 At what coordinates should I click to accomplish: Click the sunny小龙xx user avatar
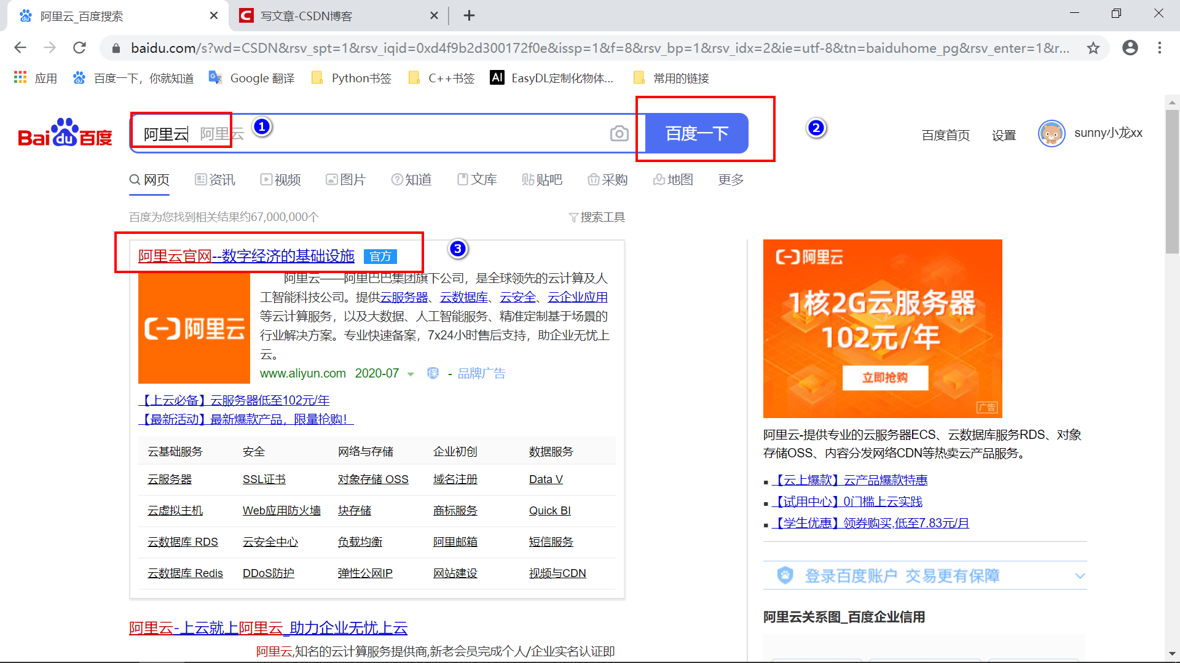tap(1052, 133)
